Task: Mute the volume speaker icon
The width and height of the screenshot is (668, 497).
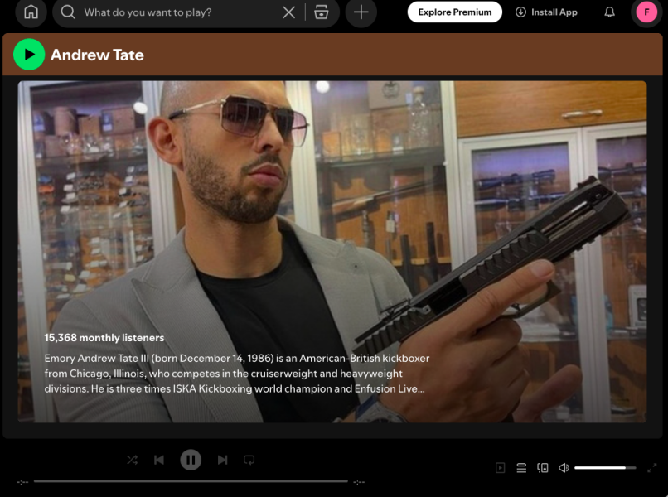Action: tap(564, 468)
